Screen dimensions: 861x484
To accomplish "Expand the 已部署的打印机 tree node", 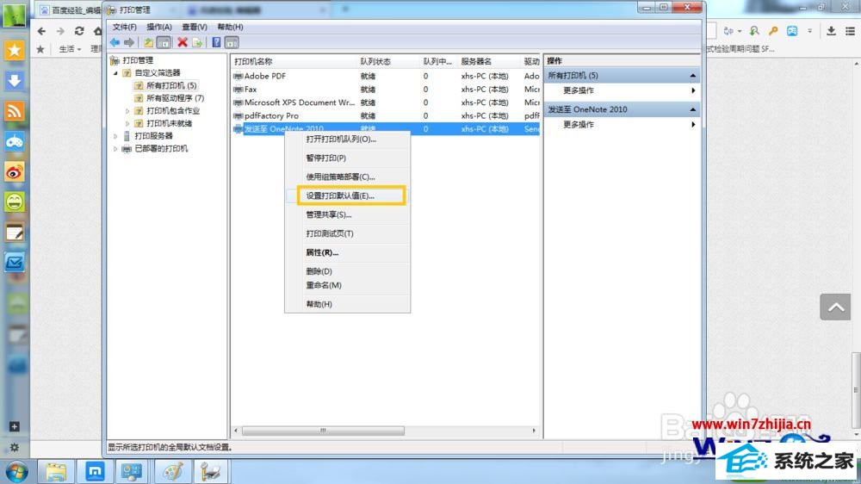I will click(x=116, y=148).
